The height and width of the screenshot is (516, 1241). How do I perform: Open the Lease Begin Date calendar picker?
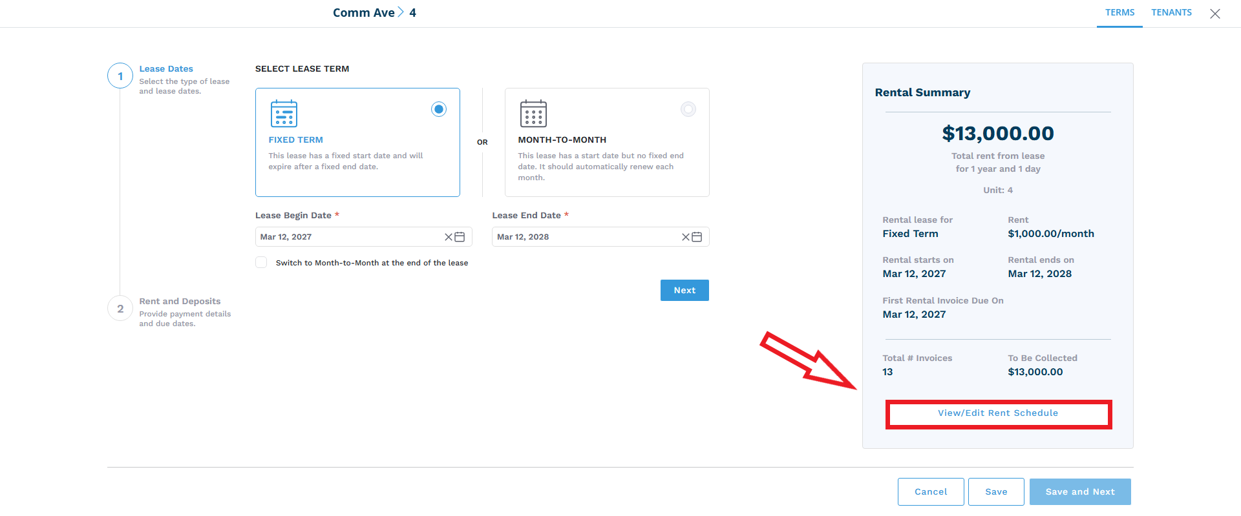point(460,237)
